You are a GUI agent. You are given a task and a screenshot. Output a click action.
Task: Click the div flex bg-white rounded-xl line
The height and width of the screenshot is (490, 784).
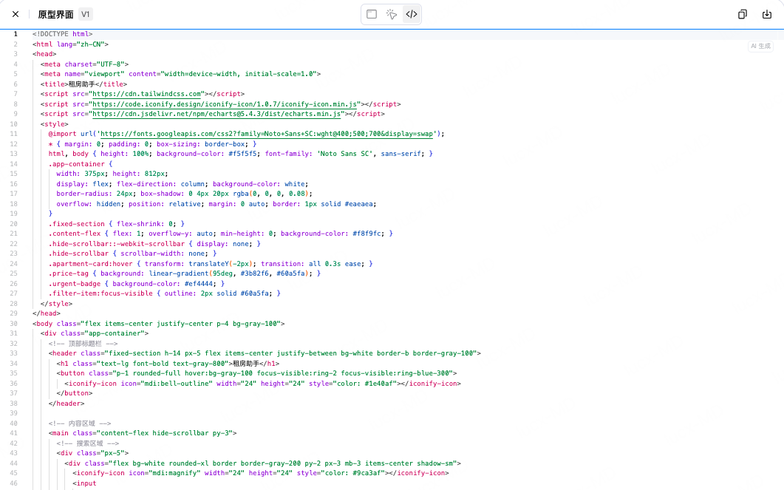point(262,463)
